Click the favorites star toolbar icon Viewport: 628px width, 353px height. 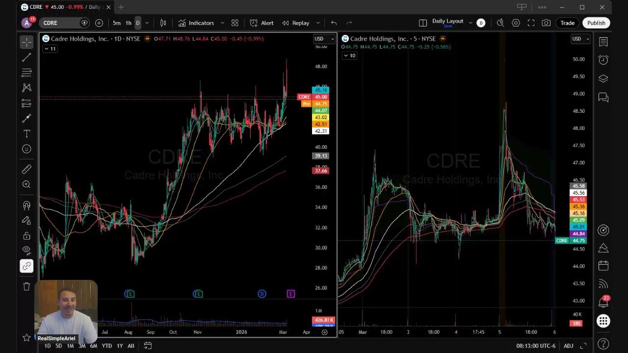point(26,337)
